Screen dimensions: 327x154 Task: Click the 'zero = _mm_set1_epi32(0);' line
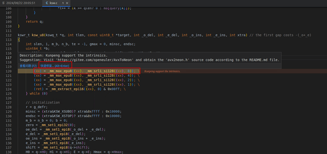pos(51,125)
